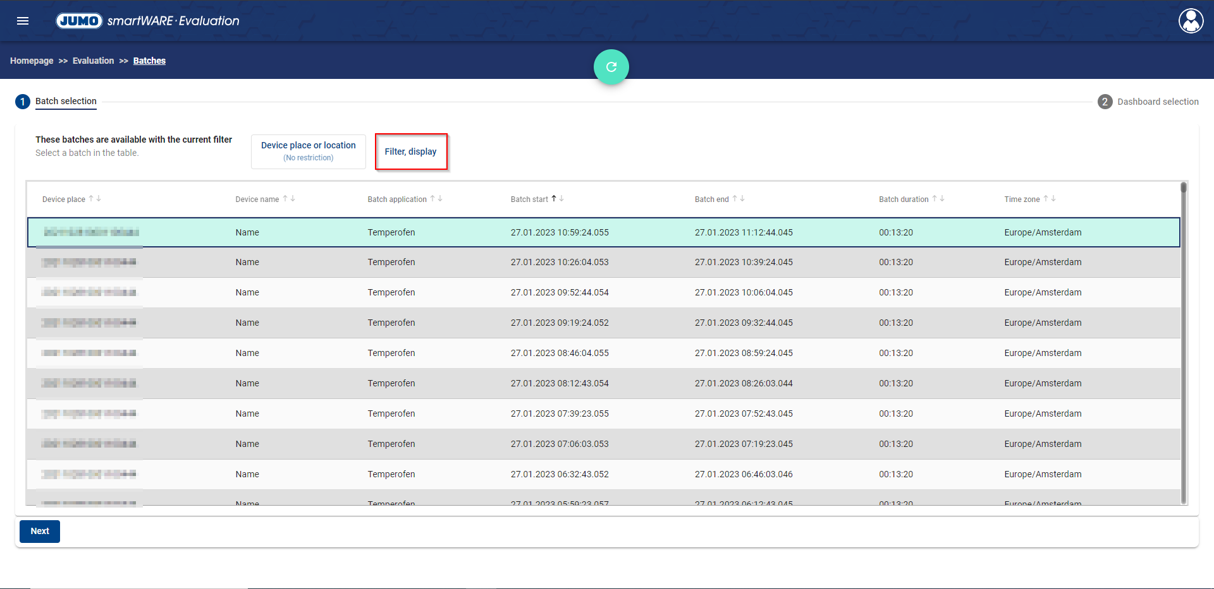The height and width of the screenshot is (589, 1214).
Task: Sort Batch application ascending arrow
Action: (432, 198)
